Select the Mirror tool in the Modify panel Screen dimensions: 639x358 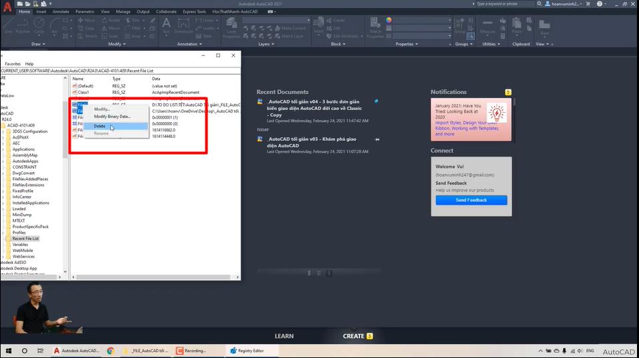click(x=111, y=28)
